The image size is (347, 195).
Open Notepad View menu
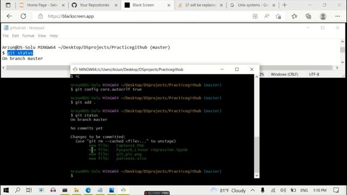pos(42,36)
